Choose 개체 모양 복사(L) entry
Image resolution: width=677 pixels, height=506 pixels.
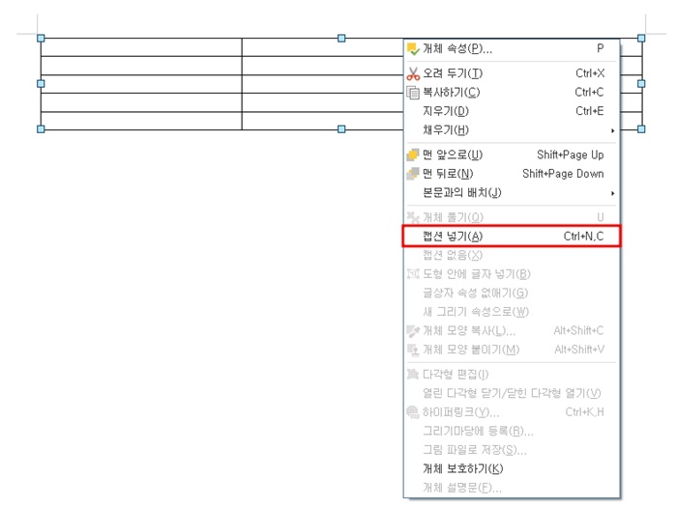click(x=512, y=330)
